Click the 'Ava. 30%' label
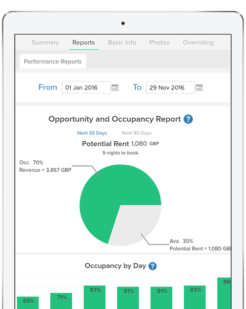Viewport: 246px width, 309px height. pyautogui.click(x=181, y=241)
